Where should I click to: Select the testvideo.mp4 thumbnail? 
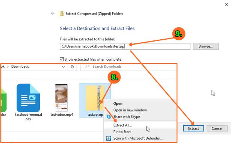coord(62,98)
